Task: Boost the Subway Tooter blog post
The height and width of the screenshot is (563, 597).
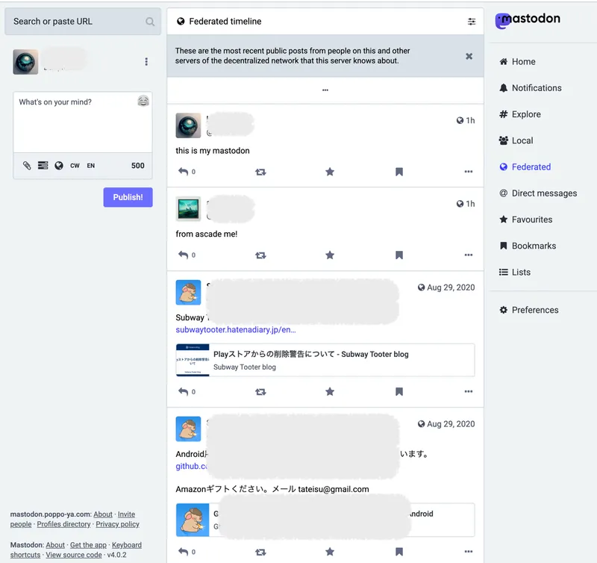Action: coord(260,392)
